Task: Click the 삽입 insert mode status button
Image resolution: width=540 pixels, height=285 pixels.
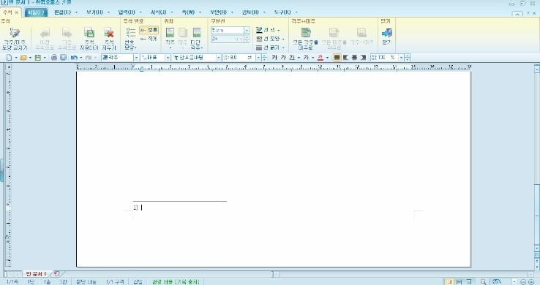Action: (x=138, y=281)
